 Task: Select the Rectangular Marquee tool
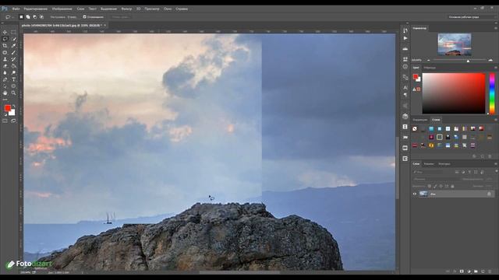13,32
